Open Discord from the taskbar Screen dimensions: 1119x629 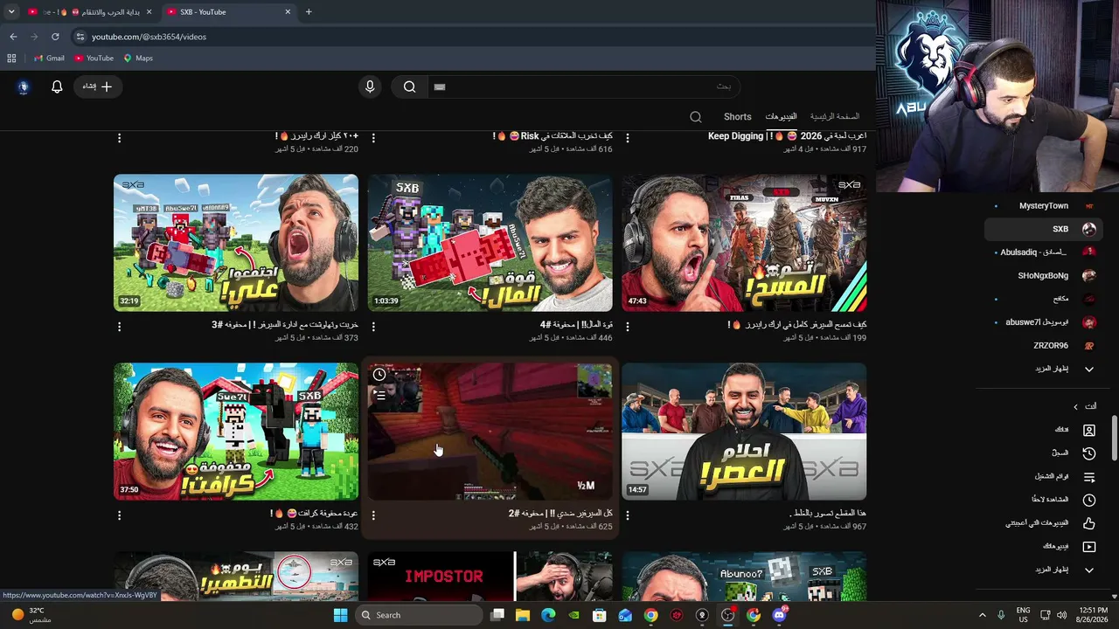779,615
